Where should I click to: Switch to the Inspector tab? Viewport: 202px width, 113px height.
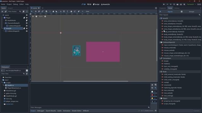pos(163,8)
